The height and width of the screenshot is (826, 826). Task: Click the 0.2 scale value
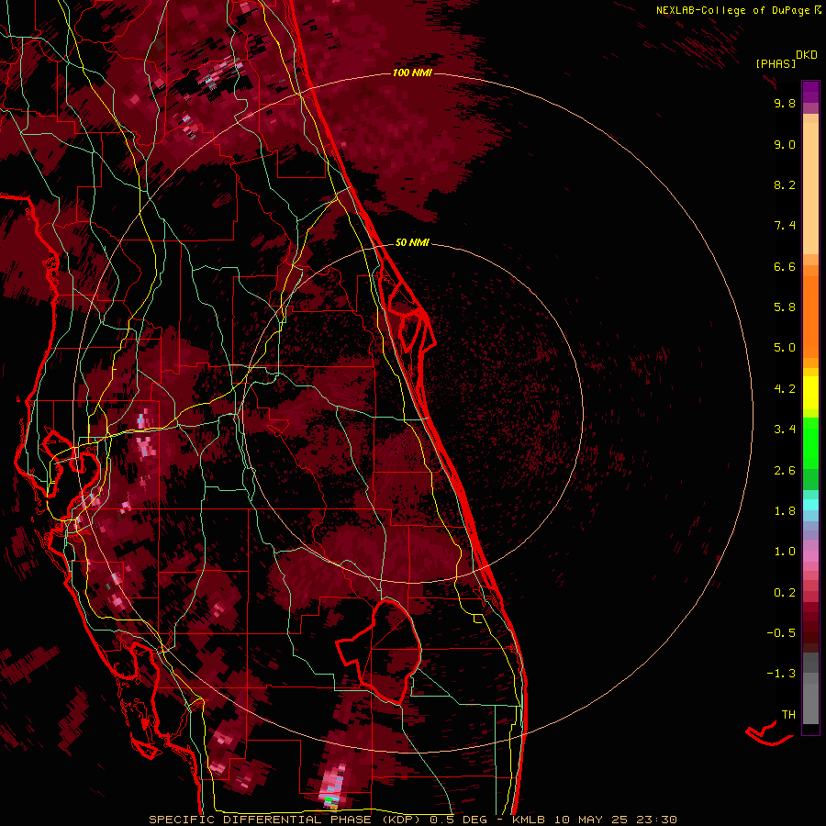[x=785, y=593]
